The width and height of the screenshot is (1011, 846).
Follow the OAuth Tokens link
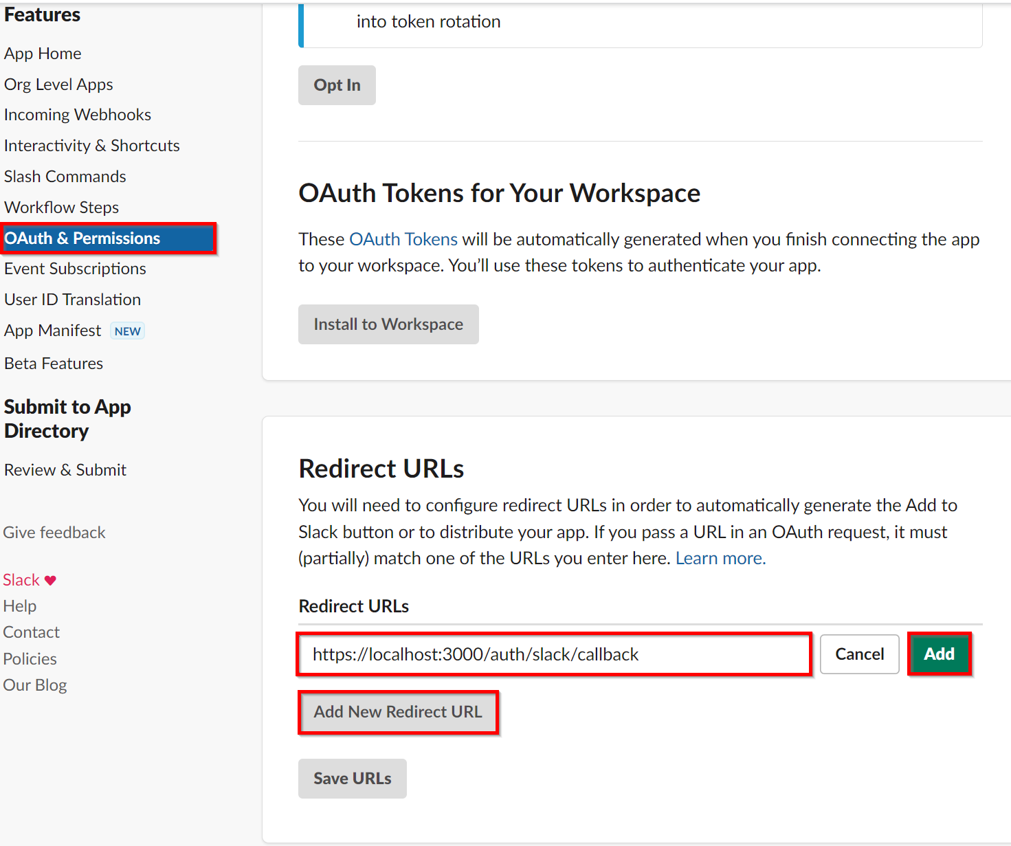403,239
